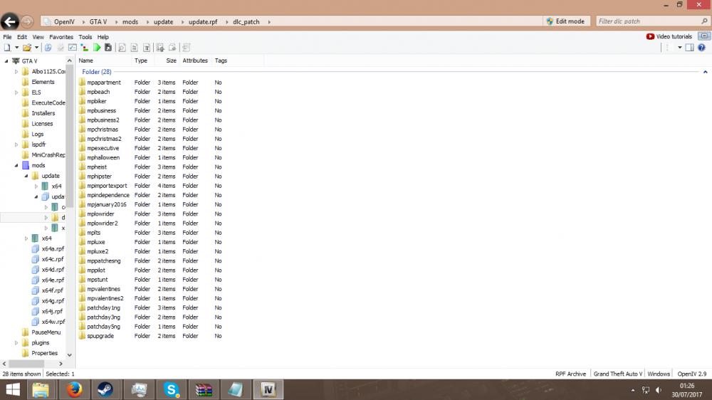
Task: Open Firefox from the taskbar
Action: [74, 389]
